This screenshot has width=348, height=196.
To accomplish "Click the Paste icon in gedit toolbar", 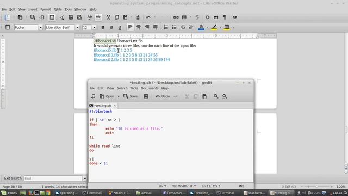I will coord(204,96).
